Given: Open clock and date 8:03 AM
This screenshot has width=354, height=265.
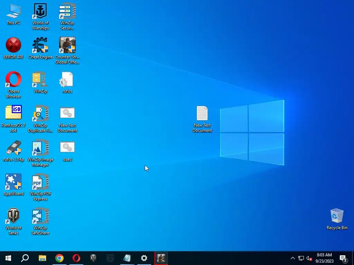Looking at the screenshot, I should pos(324,258).
